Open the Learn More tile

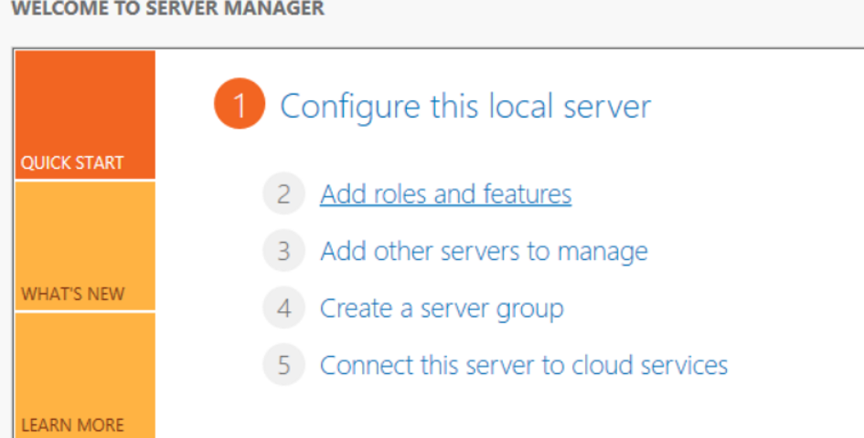85,375
